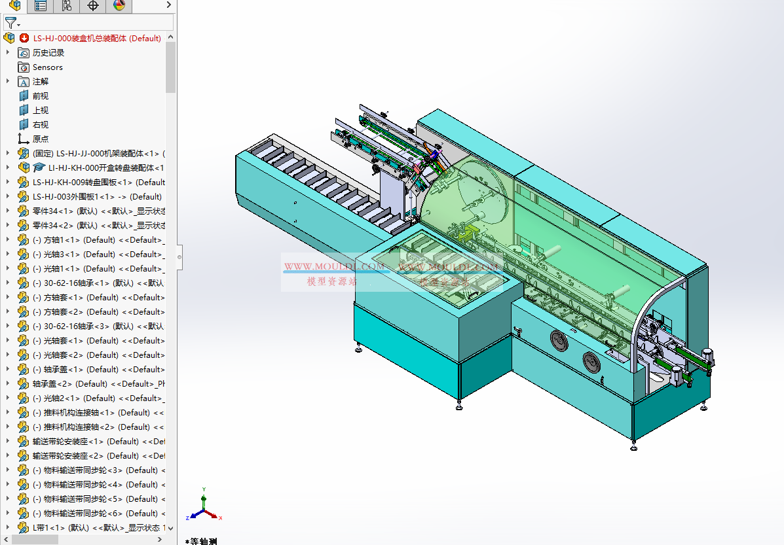Expand the 注解 annotations folder
Image resolution: width=784 pixels, height=545 pixels.
tap(8, 81)
